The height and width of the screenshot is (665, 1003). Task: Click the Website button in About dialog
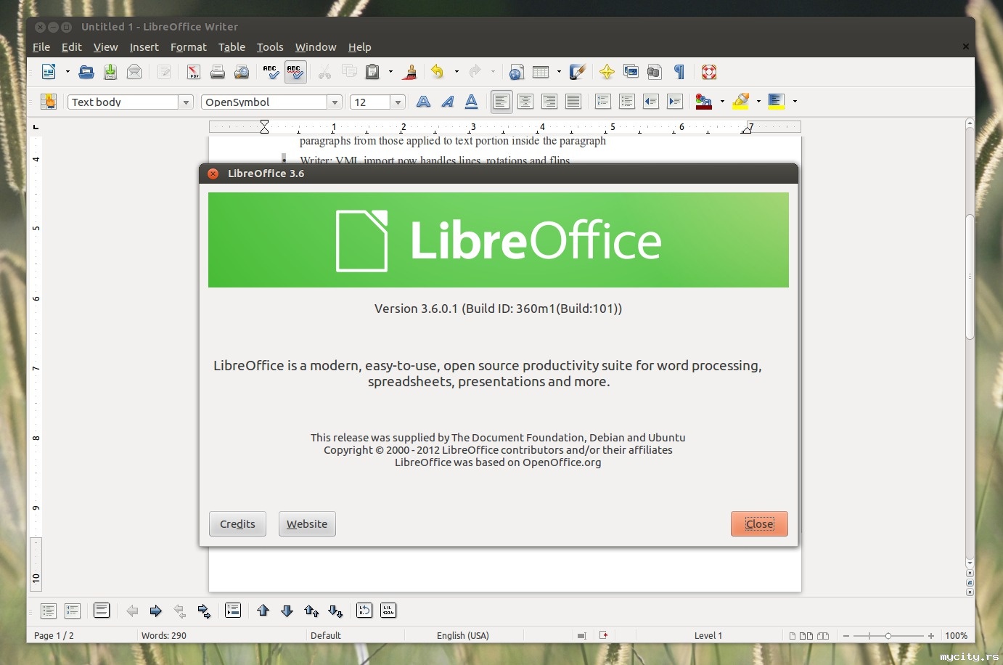307,524
